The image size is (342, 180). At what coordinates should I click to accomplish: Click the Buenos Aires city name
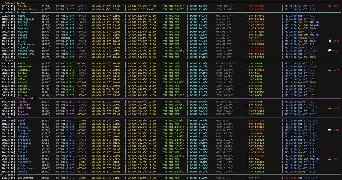point(27,9)
